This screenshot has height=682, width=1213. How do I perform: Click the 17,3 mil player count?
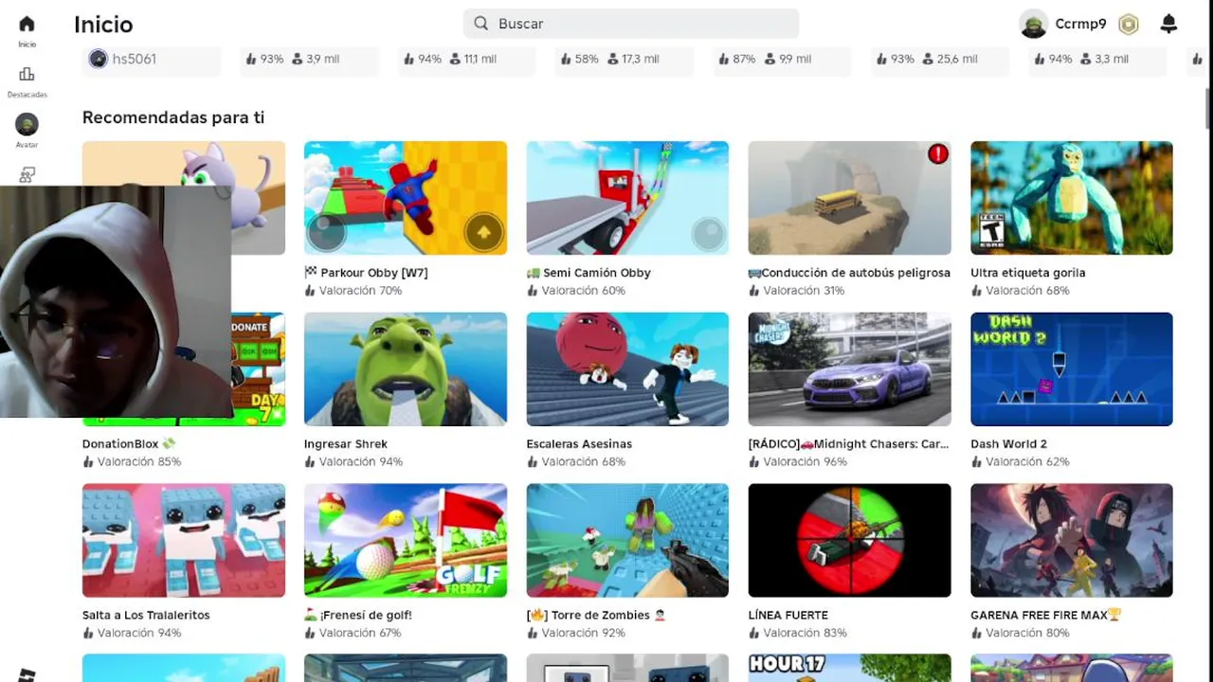point(634,59)
